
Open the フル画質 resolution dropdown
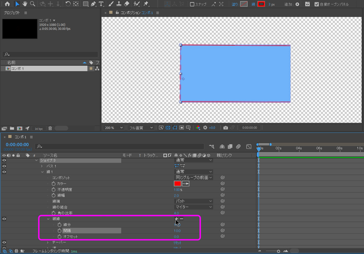coord(141,128)
